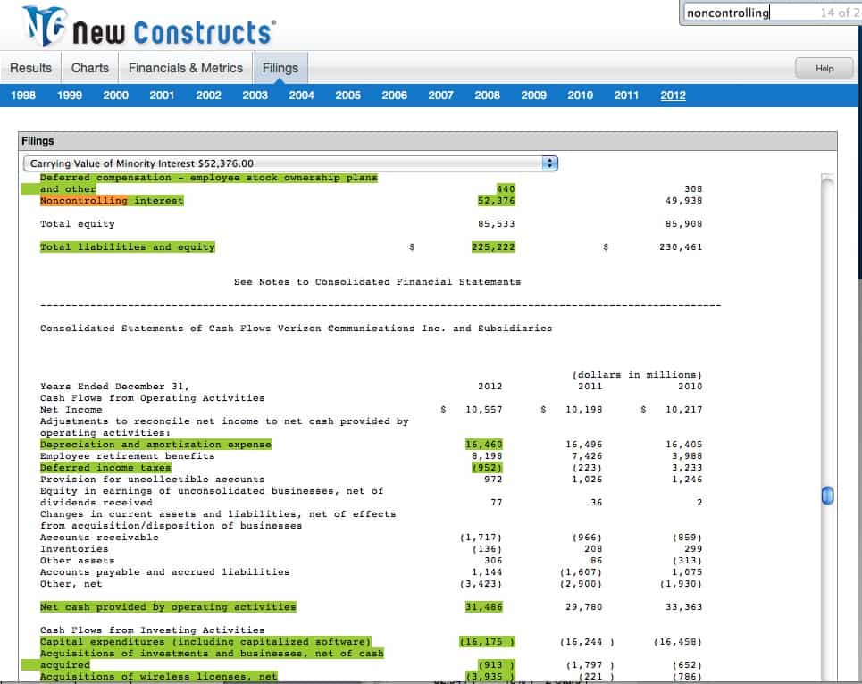
Task: Click the filings scrollbar thumb
Action: [827, 496]
